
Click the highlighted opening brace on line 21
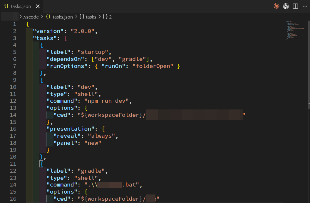point(41,164)
